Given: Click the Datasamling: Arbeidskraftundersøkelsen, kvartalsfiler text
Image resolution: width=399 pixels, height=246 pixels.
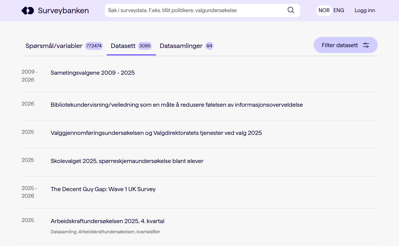Looking at the screenshot, I should 105,232.
